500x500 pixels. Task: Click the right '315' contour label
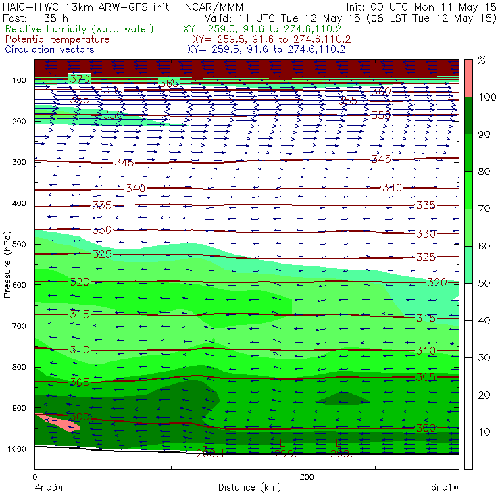pos(426,318)
